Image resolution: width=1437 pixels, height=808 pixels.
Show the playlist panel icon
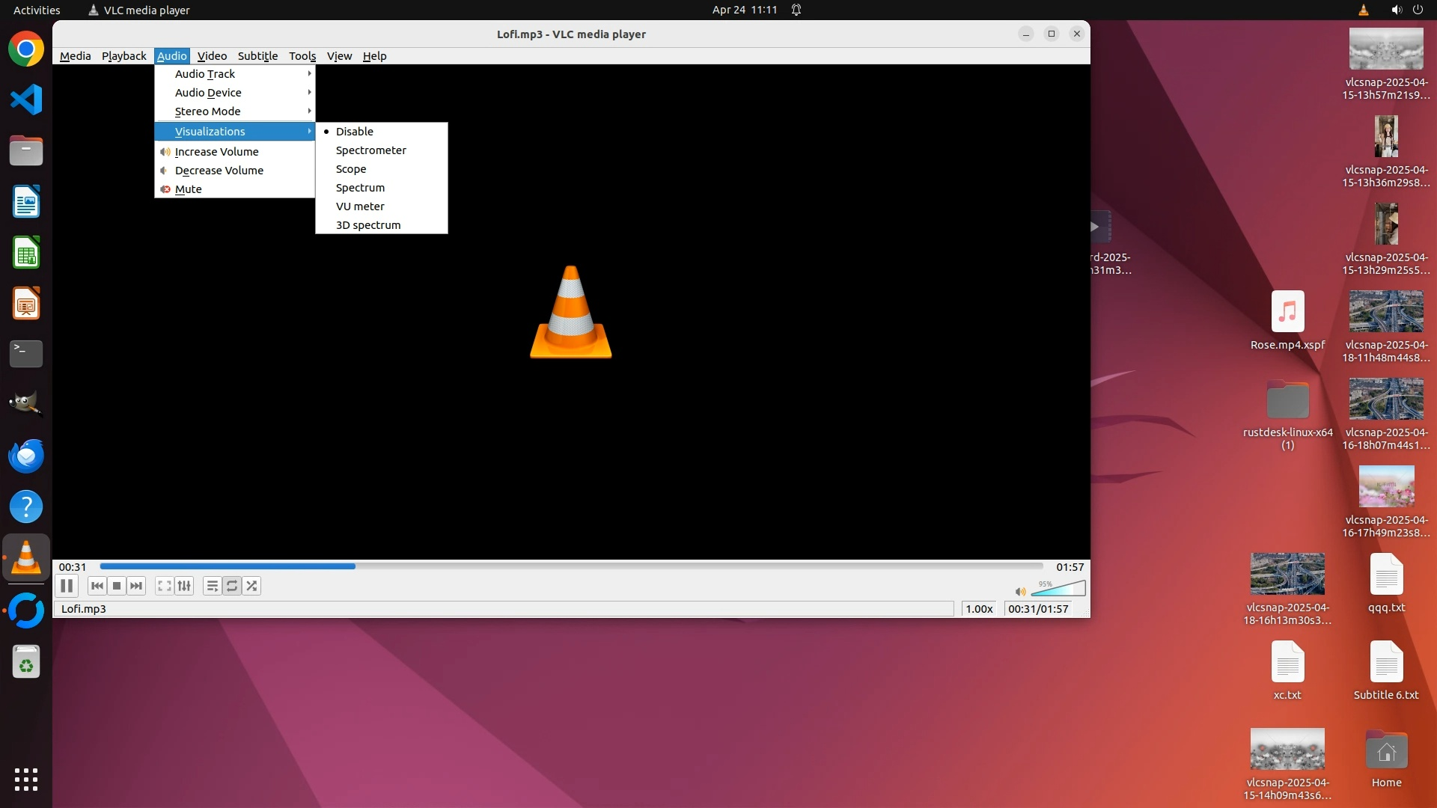coord(213,586)
